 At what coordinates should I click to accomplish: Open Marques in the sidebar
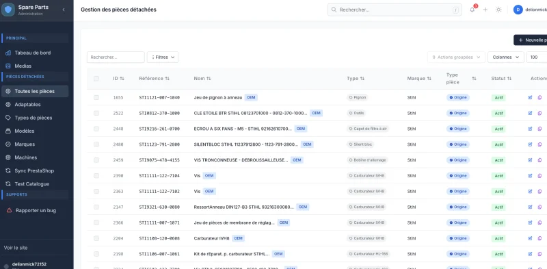click(35, 144)
